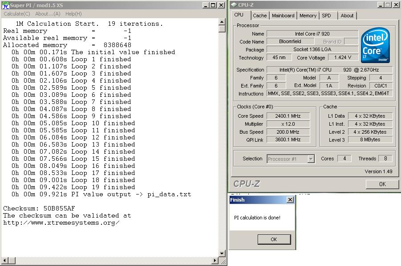Click the L1 Inst. cache value

pyautogui.click(x=370, y=124)
